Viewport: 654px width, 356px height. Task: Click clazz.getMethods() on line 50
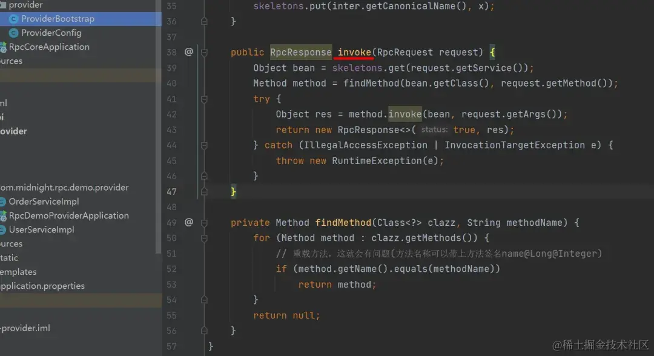pos(424,237)
